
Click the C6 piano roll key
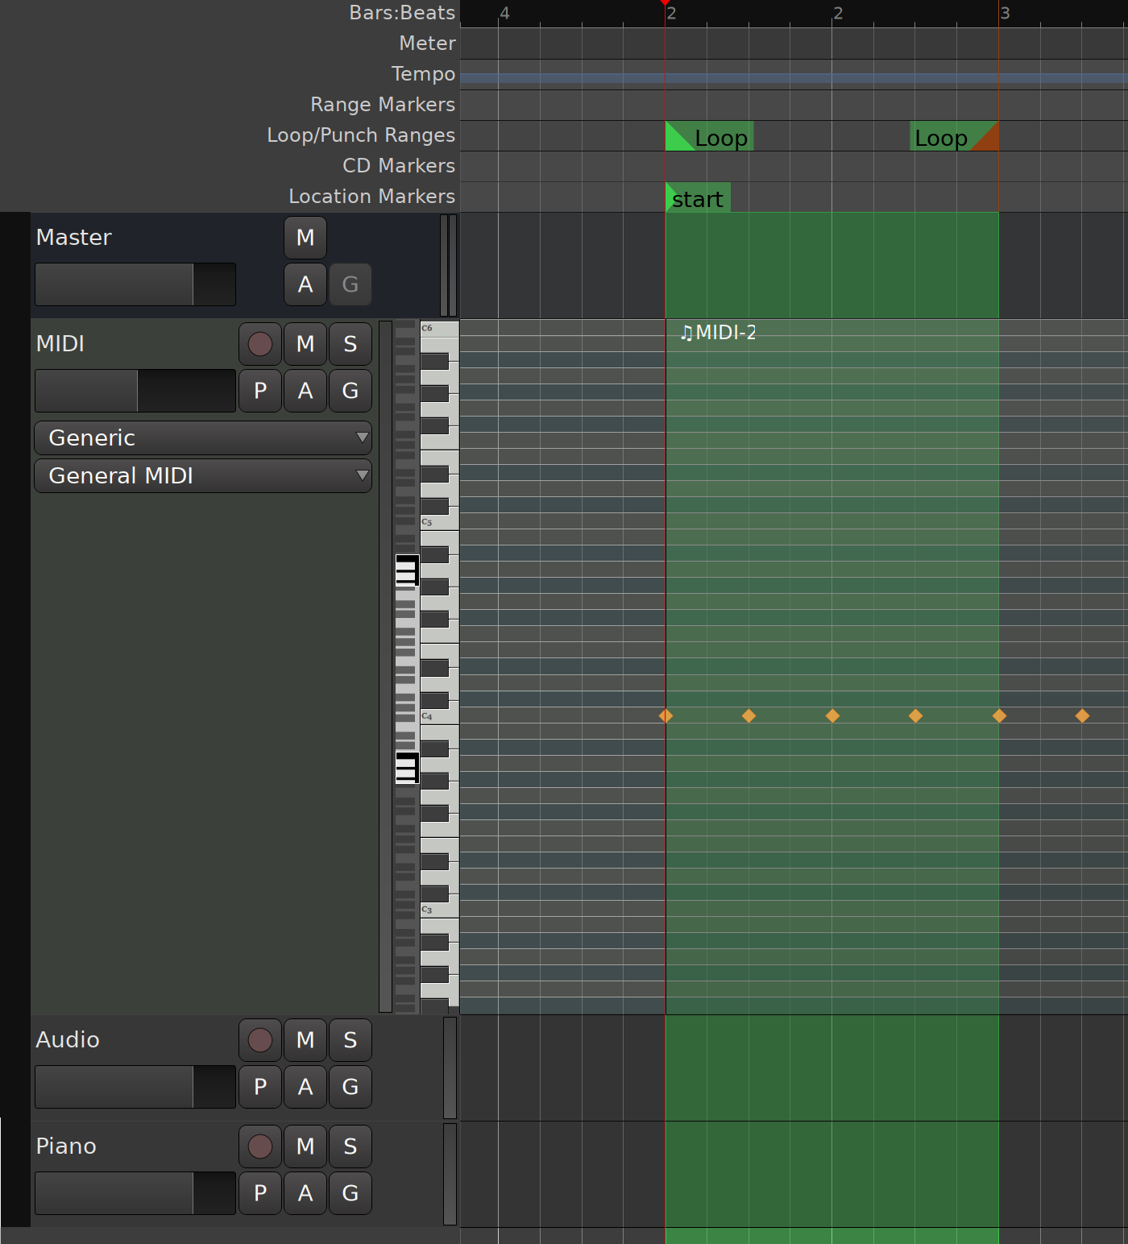click(x=440, y=329)
